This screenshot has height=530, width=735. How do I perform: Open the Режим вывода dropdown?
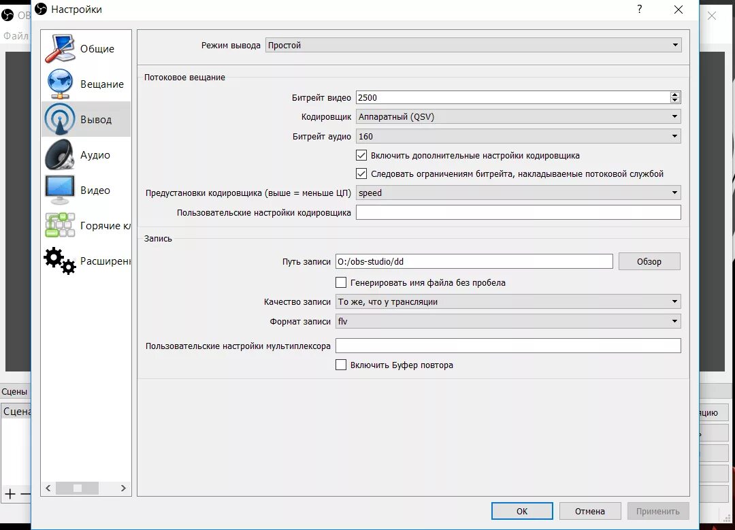pos(474,45)
